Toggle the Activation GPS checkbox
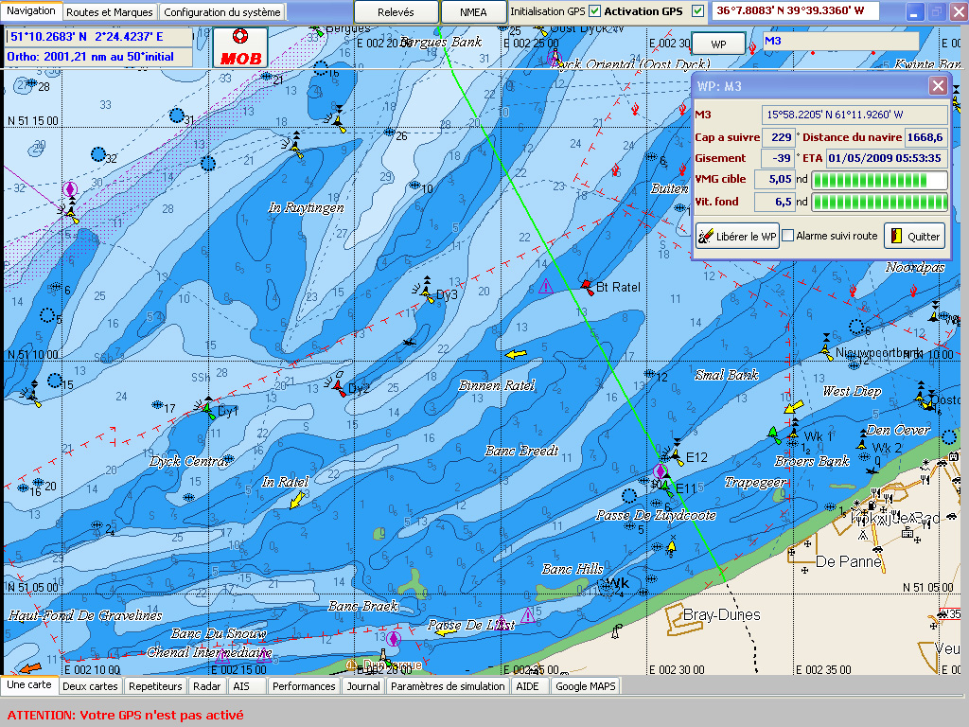The width and height of the screenshot is (969, 727). [697, 11]
